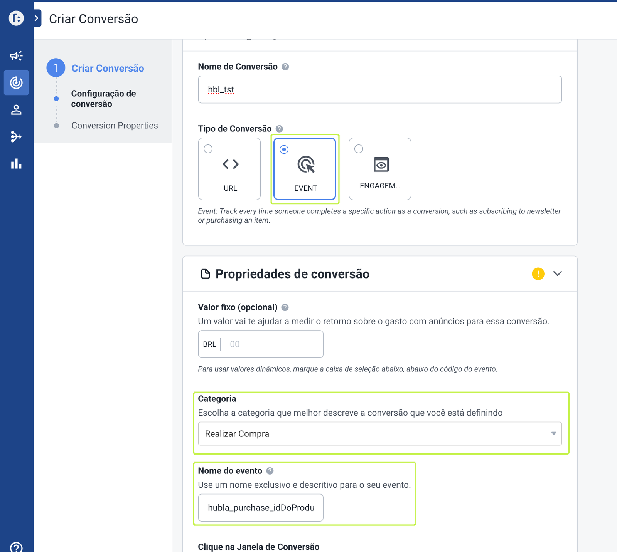
Task: Click the yellow warning icon in Propriedades header
Action: point(538,274)
